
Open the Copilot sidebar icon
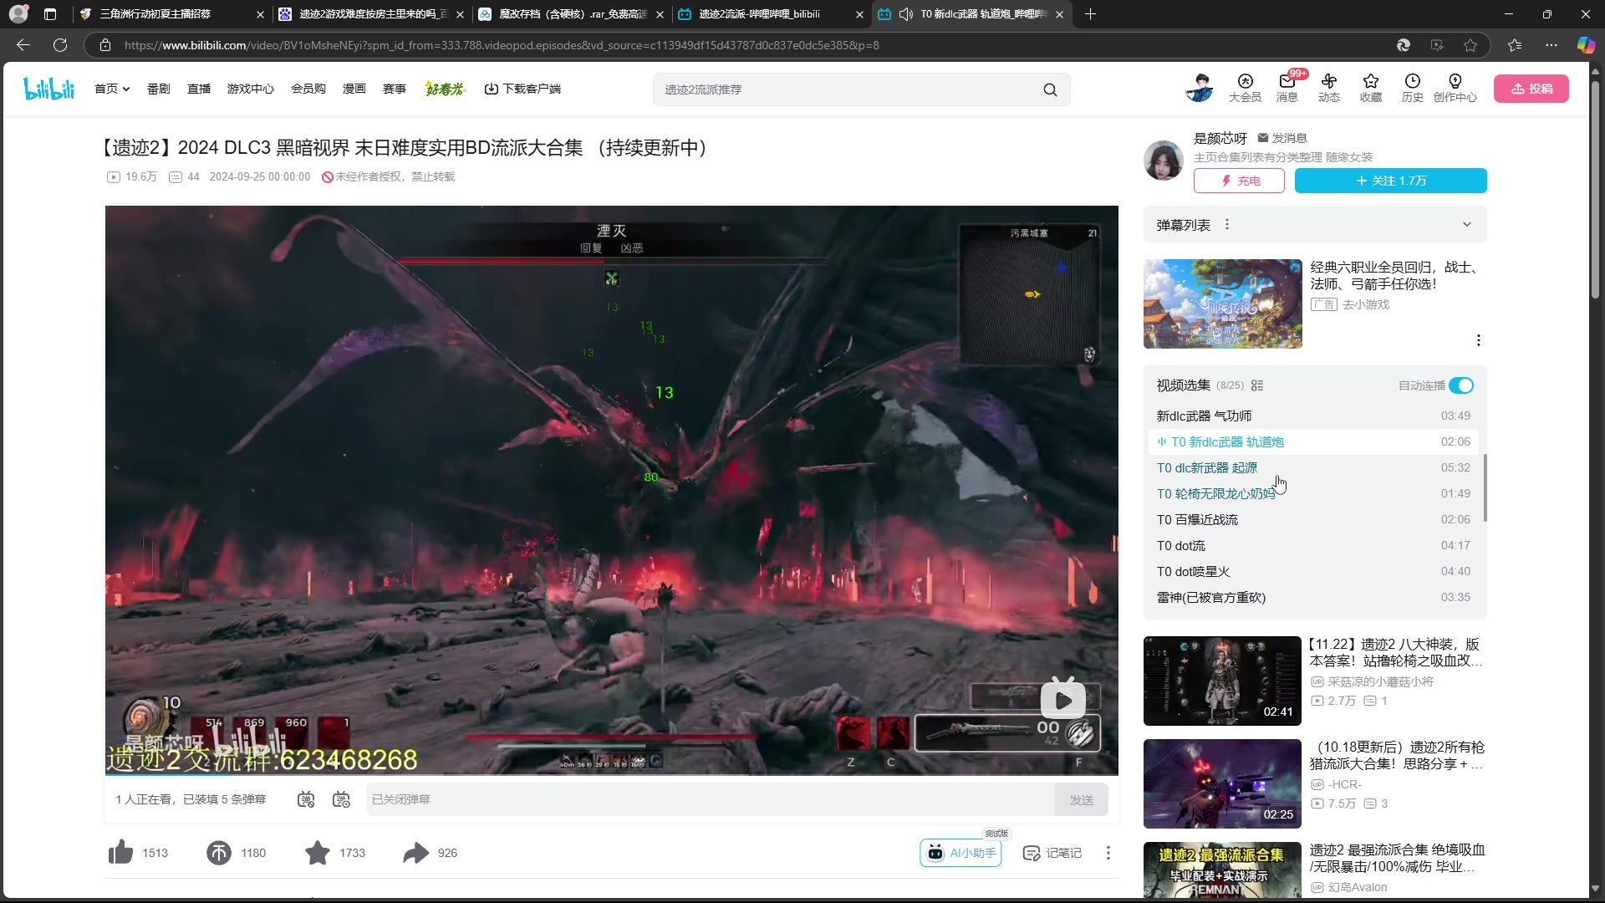point(1586,45)
